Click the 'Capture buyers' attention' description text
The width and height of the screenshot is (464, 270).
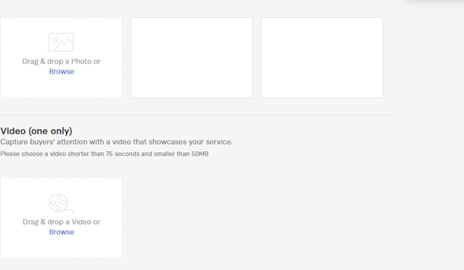(x=116, y=142)
